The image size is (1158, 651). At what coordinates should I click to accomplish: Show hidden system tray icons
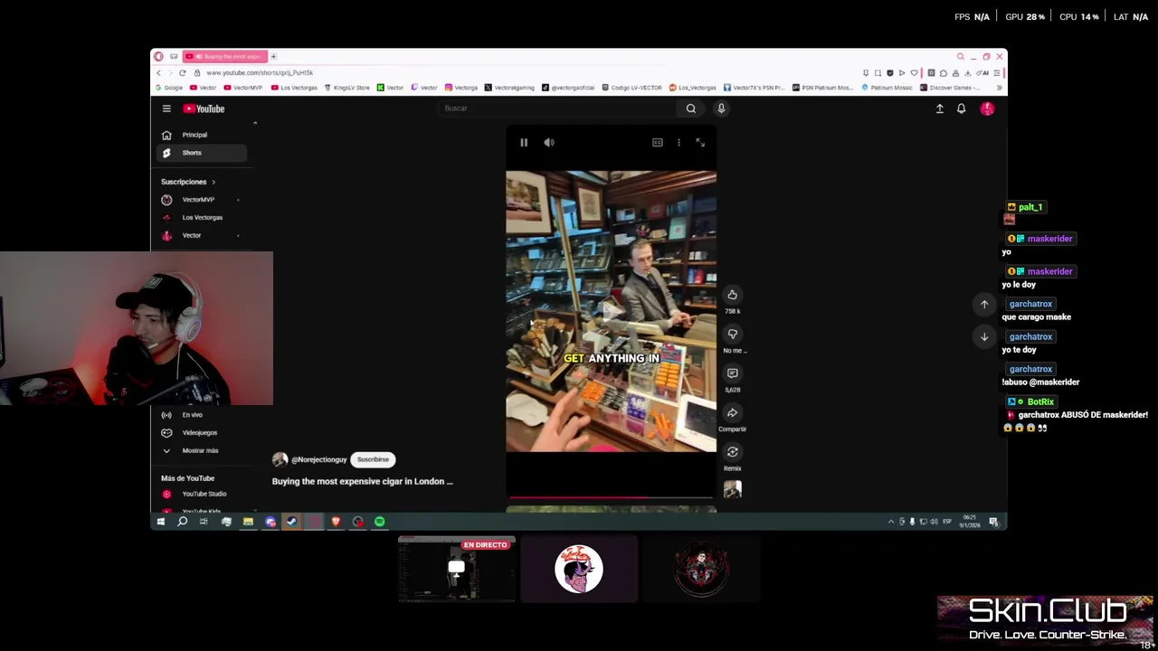tap(890, 522)
